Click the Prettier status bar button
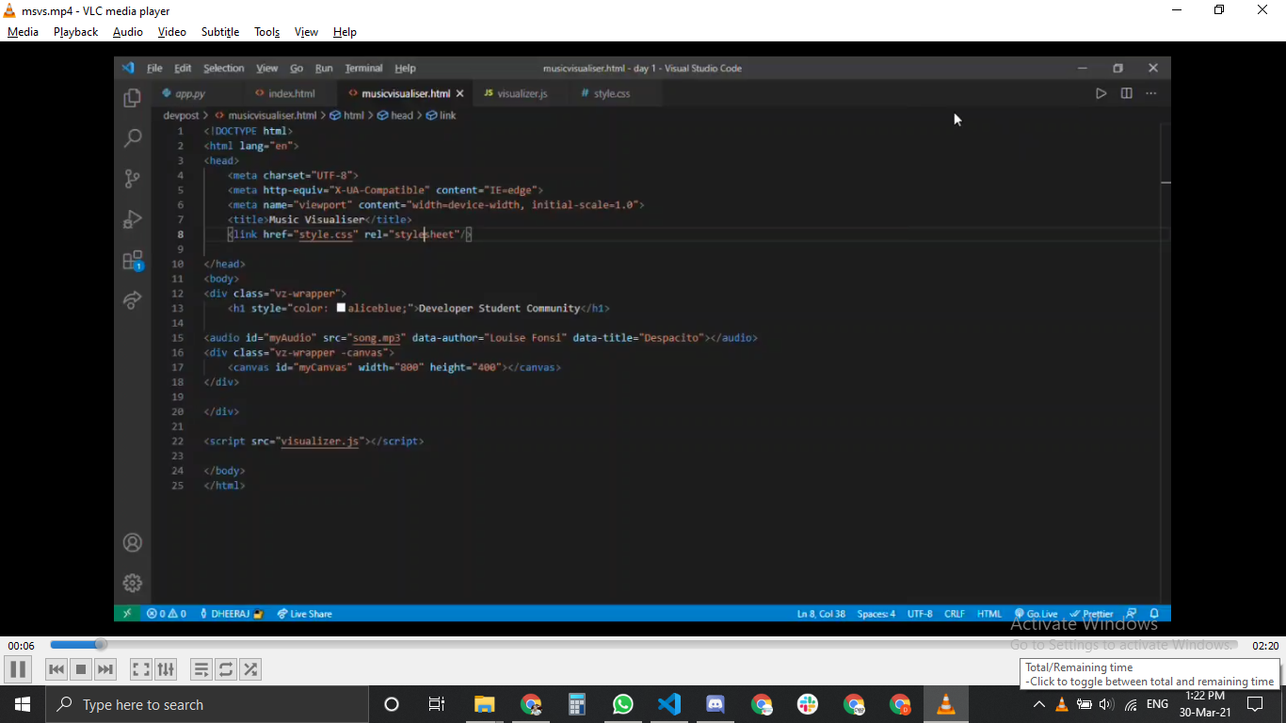 pos(1092,614)
